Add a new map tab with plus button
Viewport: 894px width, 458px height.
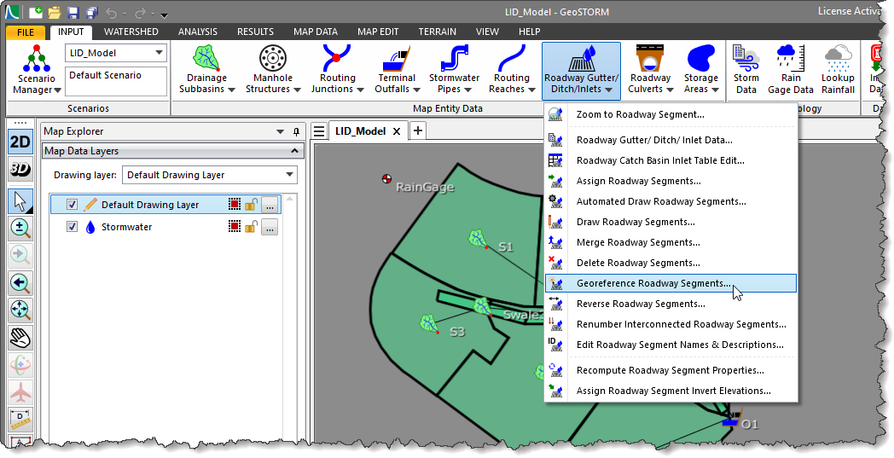click(x=418, y=130)
